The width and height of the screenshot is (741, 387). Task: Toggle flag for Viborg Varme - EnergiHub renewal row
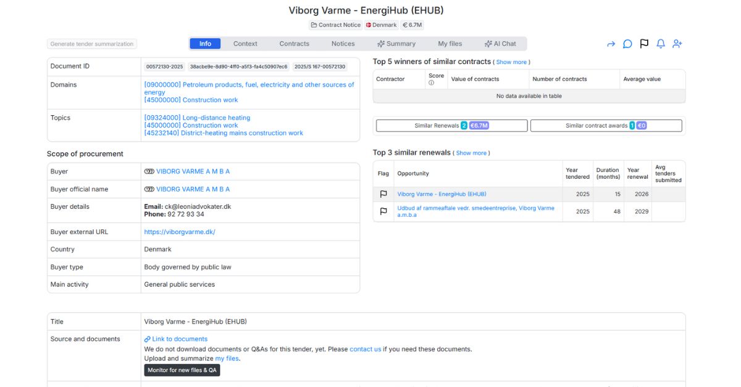(x=383, y=194)
